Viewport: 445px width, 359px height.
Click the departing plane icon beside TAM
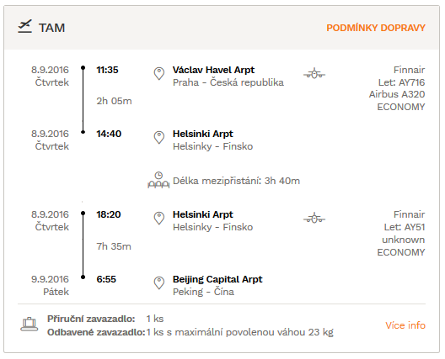[25, 26]
